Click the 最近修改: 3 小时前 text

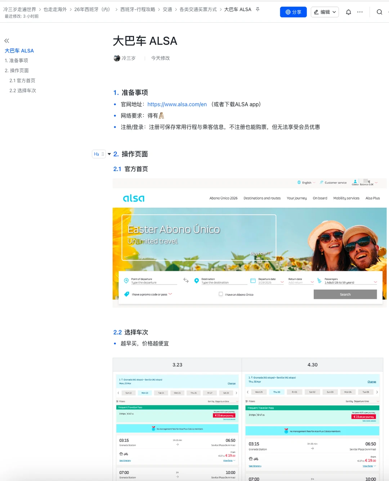(22, 17)
